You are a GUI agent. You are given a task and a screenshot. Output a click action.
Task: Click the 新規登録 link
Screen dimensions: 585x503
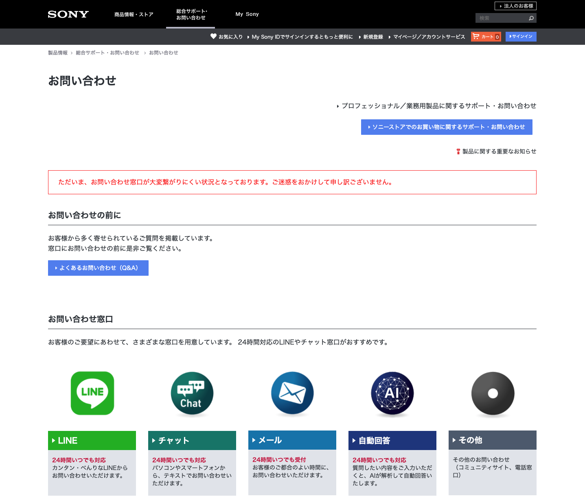(373, 37)
